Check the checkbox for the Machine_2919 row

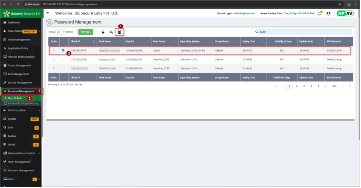[x=63, y=59]
